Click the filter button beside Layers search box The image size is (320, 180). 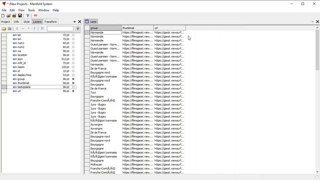coord(78,29)
